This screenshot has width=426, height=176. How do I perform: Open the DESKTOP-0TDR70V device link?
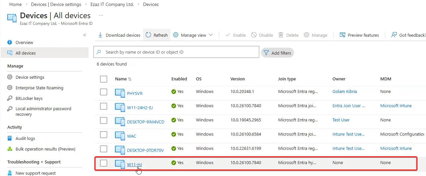(145, 150)
